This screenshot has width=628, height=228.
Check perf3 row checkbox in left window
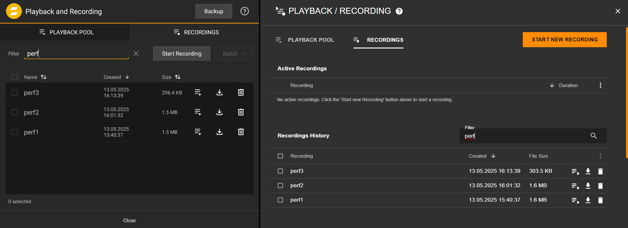click(x=15, y=92)
